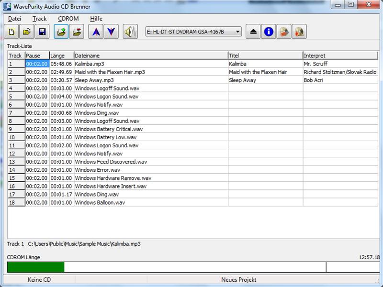The height and width of the screenshot is (287, 383).
Task: Click the Pause column header
Action: click(x=37, y=55)
